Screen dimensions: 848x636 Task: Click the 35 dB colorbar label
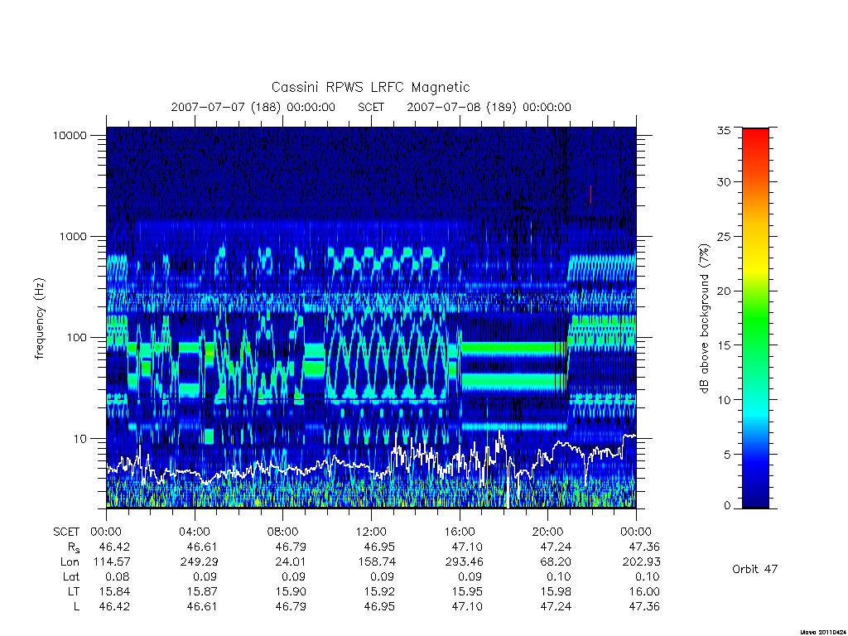point(723,130)
